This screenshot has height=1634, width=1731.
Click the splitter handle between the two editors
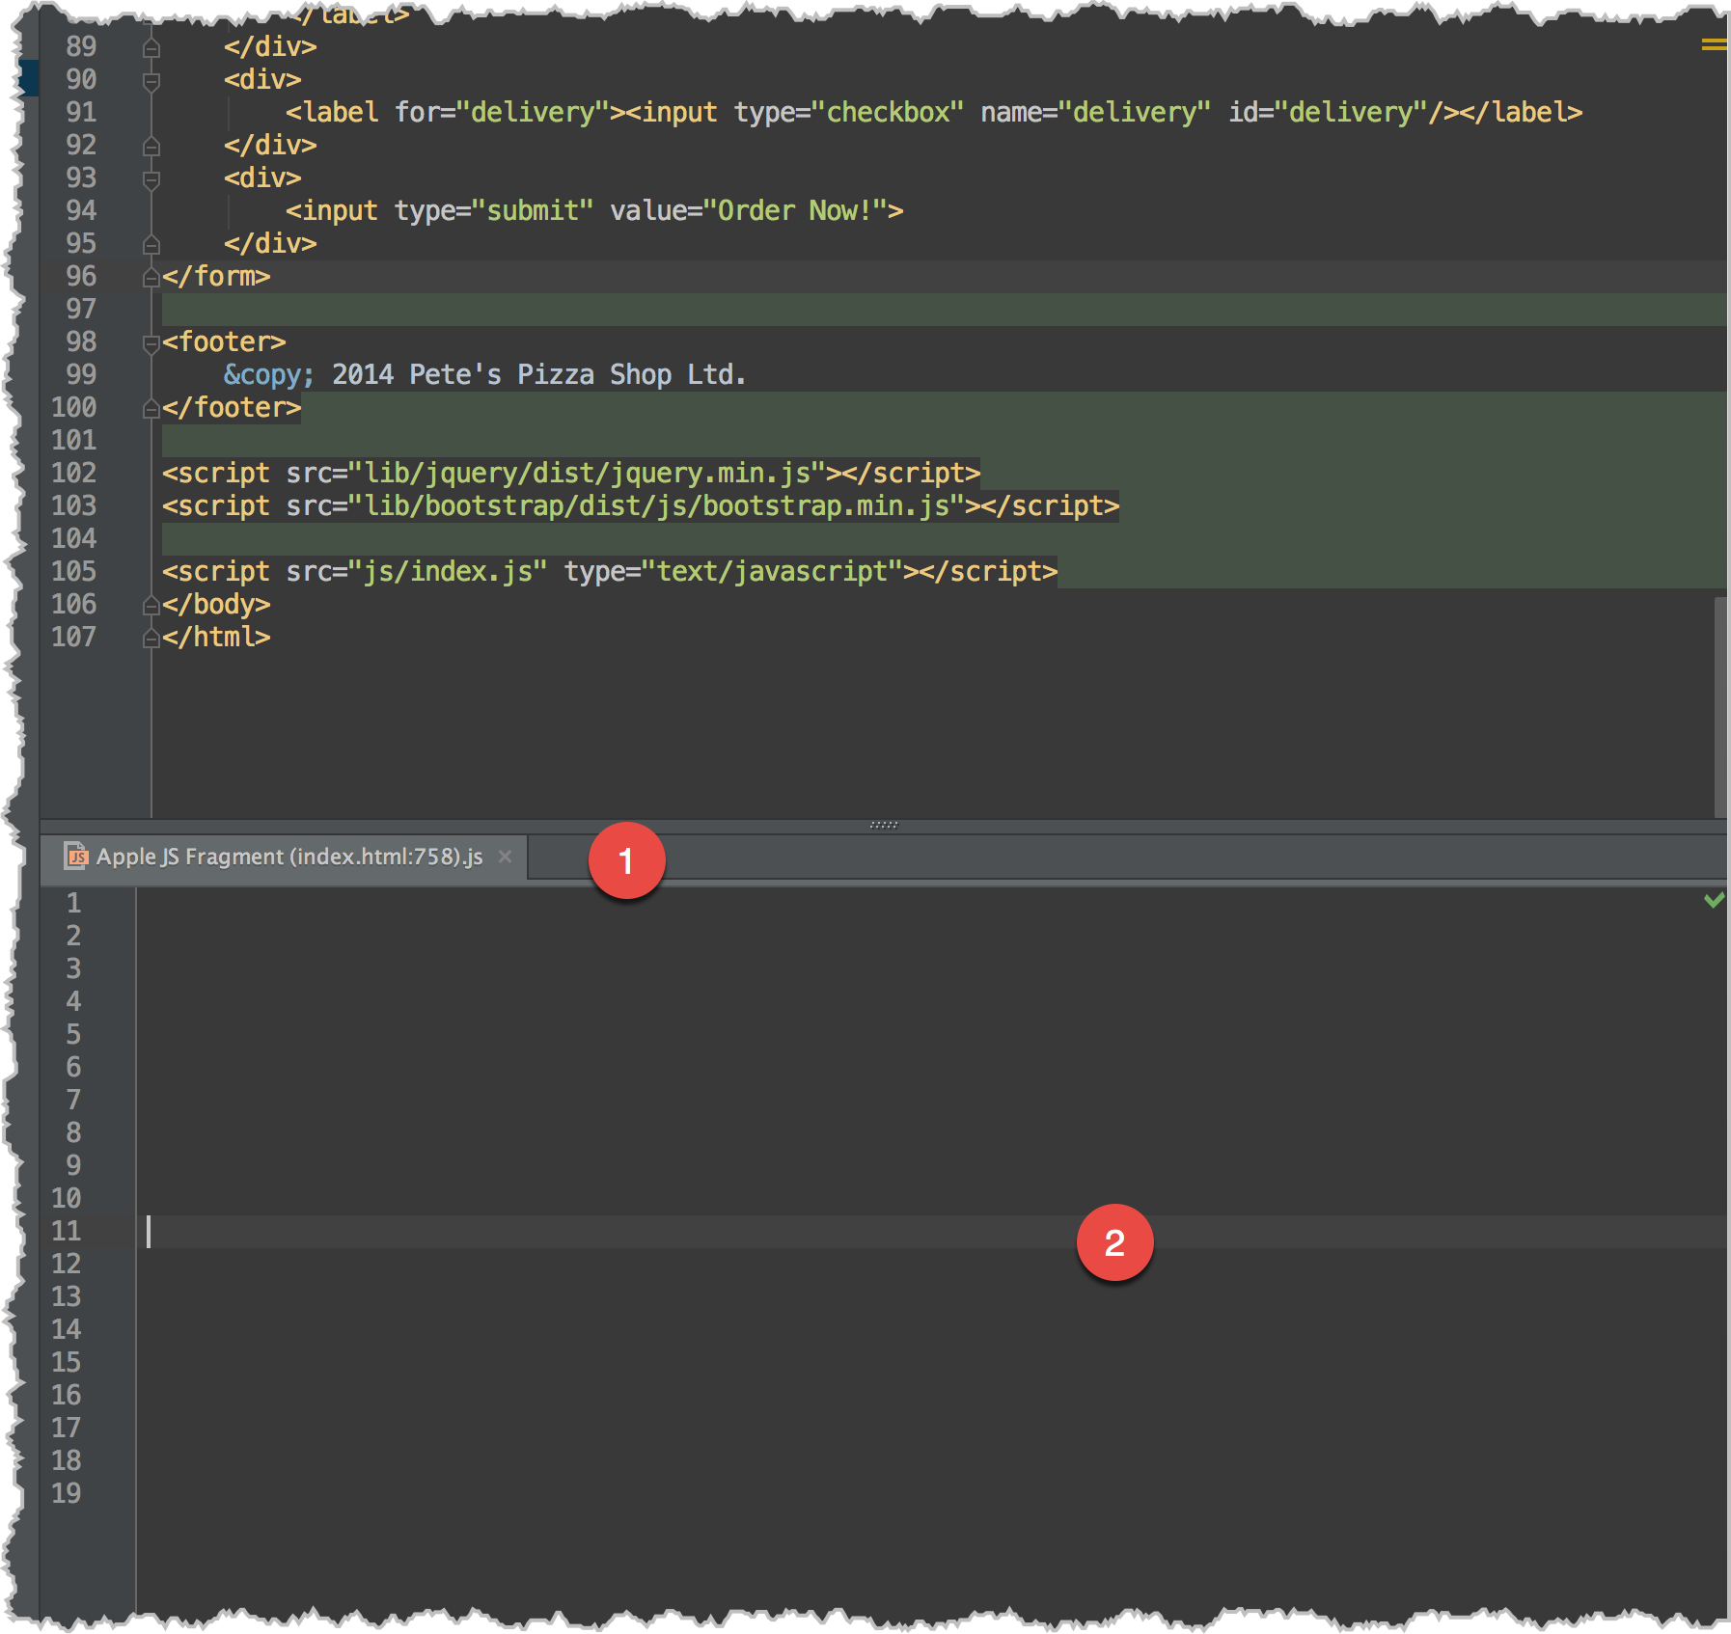pyautogui.click(x=883, y=825)
